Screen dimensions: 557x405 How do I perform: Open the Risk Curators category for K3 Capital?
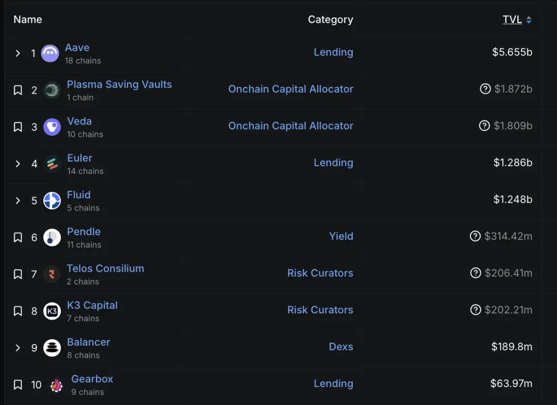[x=320, y=310]
